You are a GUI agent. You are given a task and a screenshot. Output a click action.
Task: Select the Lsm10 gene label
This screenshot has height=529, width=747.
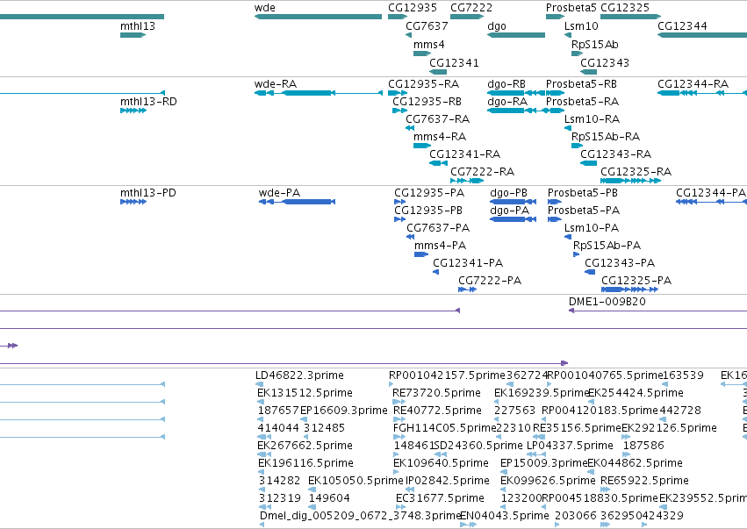coord(581,25)
